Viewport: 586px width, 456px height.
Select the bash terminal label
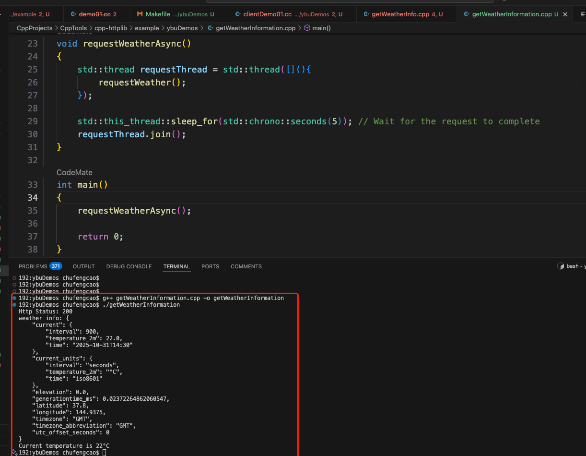575,266
